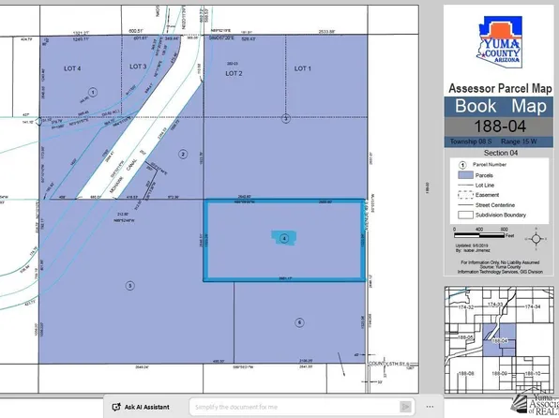Click 188-04 in the index map inset
Screen dimensions: 559x418
pyautogui.click(x=500, y=341)
